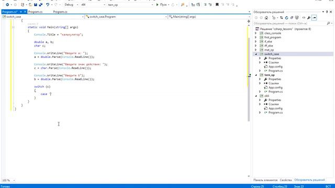
Task: Toggle preview selected items button
Action: coord(314,18)
